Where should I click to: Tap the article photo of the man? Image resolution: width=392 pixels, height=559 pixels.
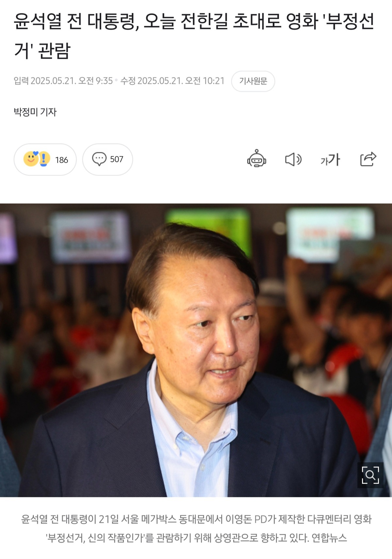[x=196, y=350]
